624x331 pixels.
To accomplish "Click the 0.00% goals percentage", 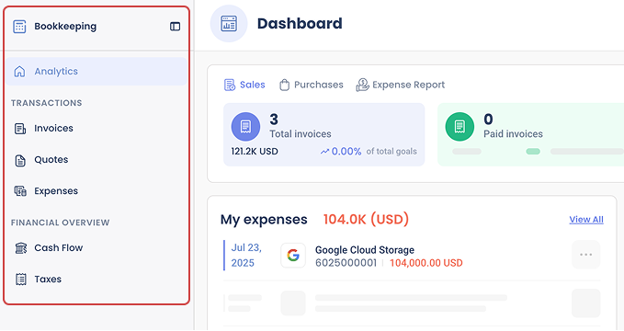I will pyautogui.click(x=346, y=152).
